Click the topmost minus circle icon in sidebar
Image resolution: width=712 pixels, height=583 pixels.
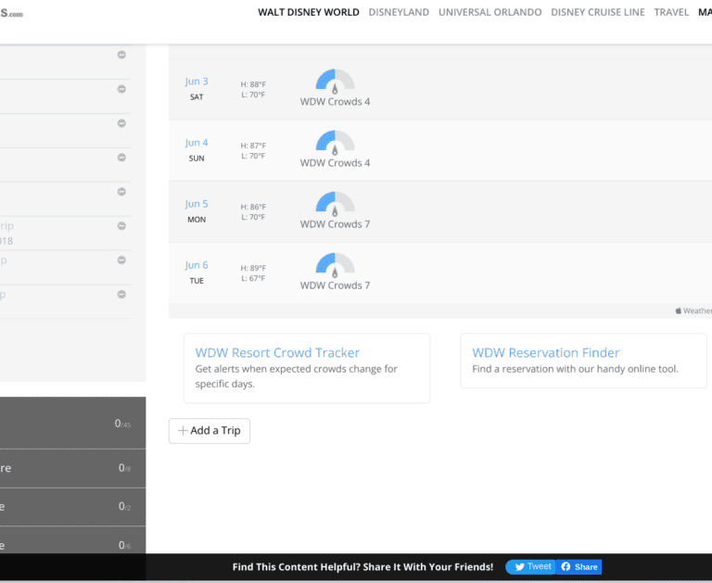(x=121, y=56)
